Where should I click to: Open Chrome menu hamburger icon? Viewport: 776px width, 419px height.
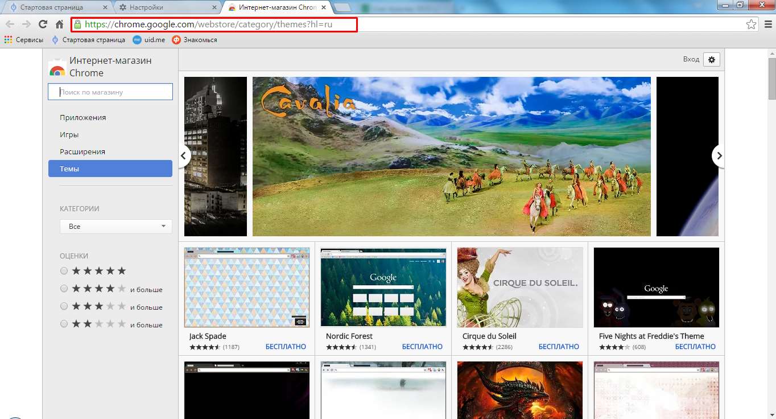(x=767, y=24)
